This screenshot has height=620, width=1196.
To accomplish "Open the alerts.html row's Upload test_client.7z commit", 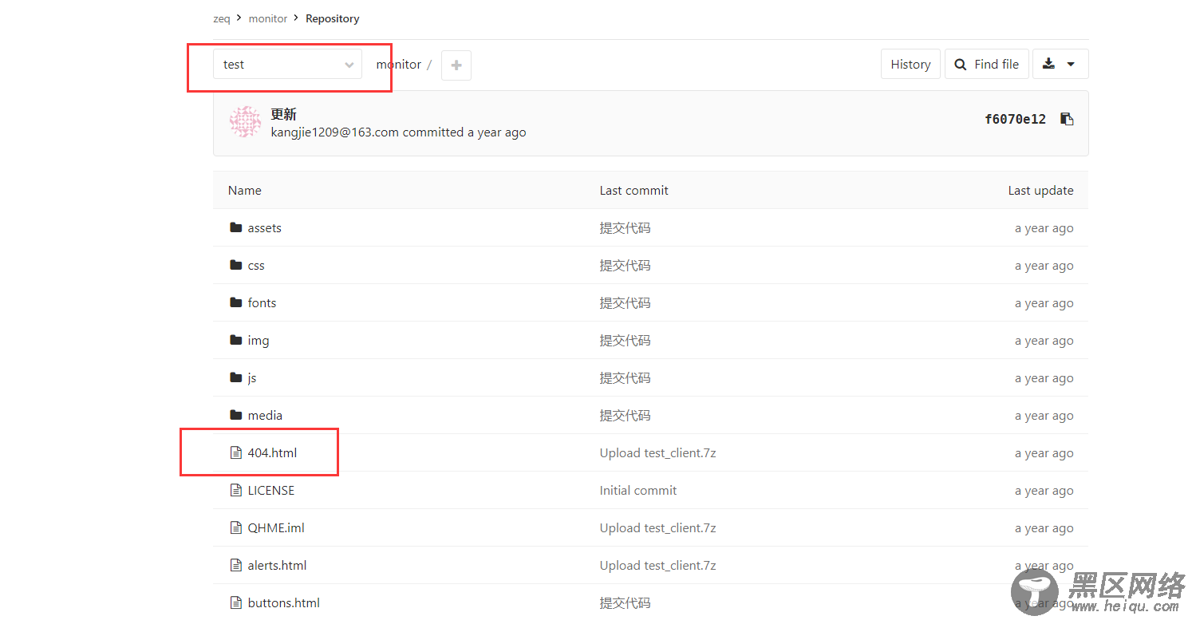I will click(x=658, y=566).
